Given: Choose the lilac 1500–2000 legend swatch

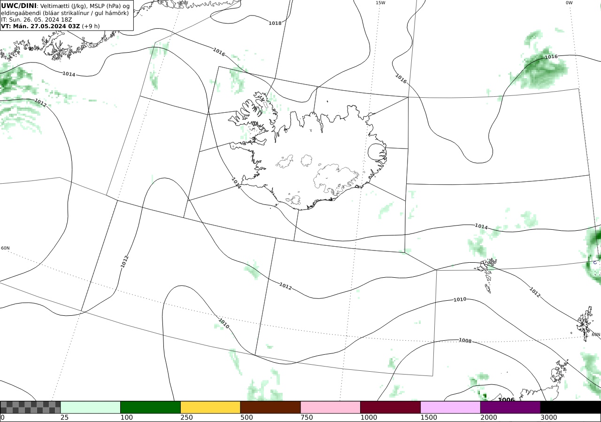Looking at the screenshot, I should click(451, 407).
